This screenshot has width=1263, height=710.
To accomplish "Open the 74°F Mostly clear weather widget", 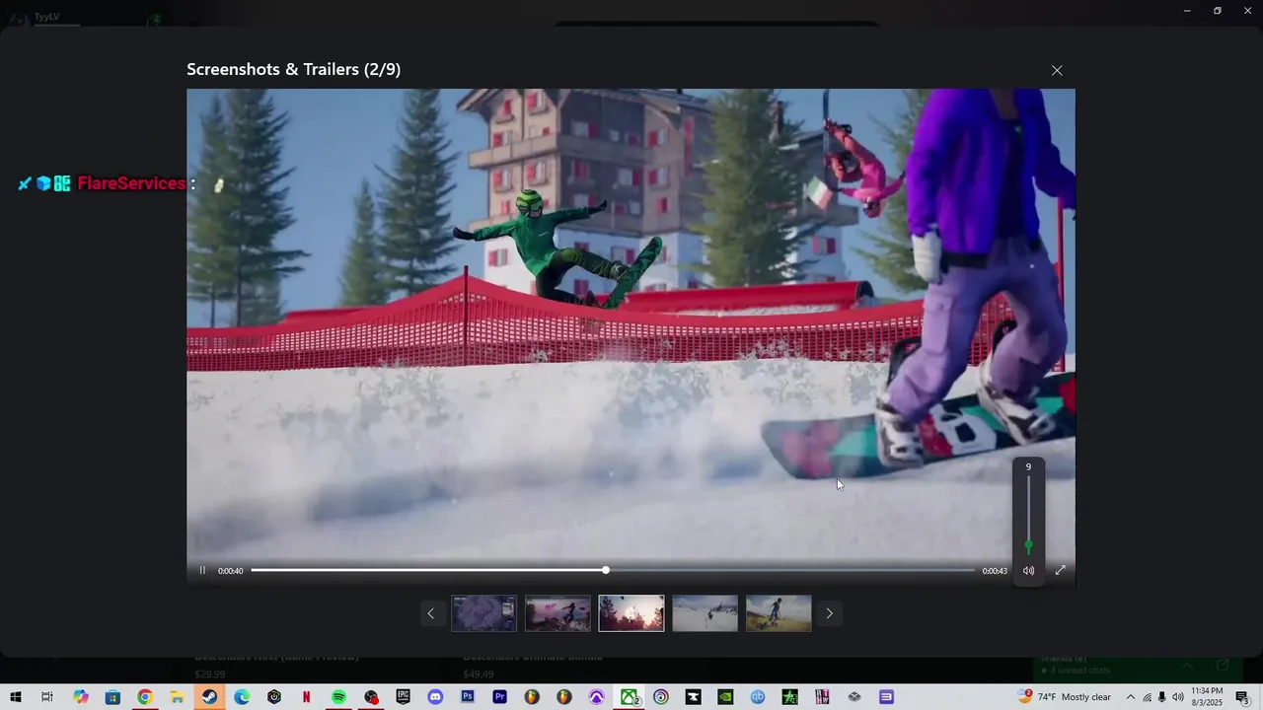I will click(x=1065, y=697).
